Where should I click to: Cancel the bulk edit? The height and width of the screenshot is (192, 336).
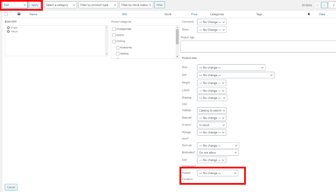tap(11, 187)
